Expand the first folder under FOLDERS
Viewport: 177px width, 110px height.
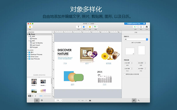coord(28,52)
